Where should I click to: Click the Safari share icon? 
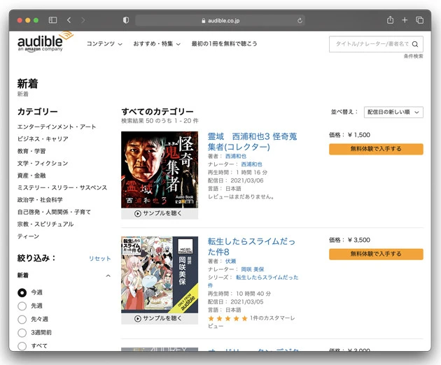tap(390, 20)
